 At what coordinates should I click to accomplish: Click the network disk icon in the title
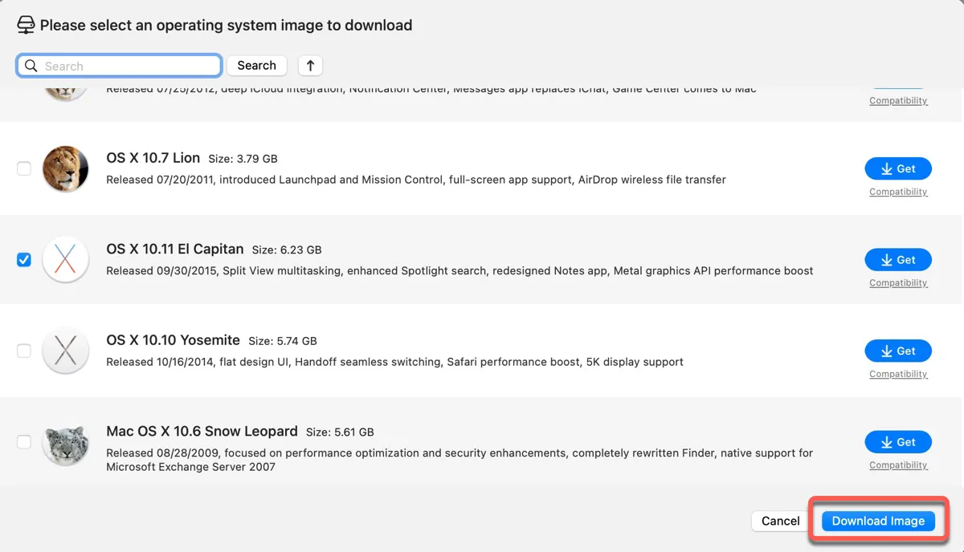(x=26, y=25)
